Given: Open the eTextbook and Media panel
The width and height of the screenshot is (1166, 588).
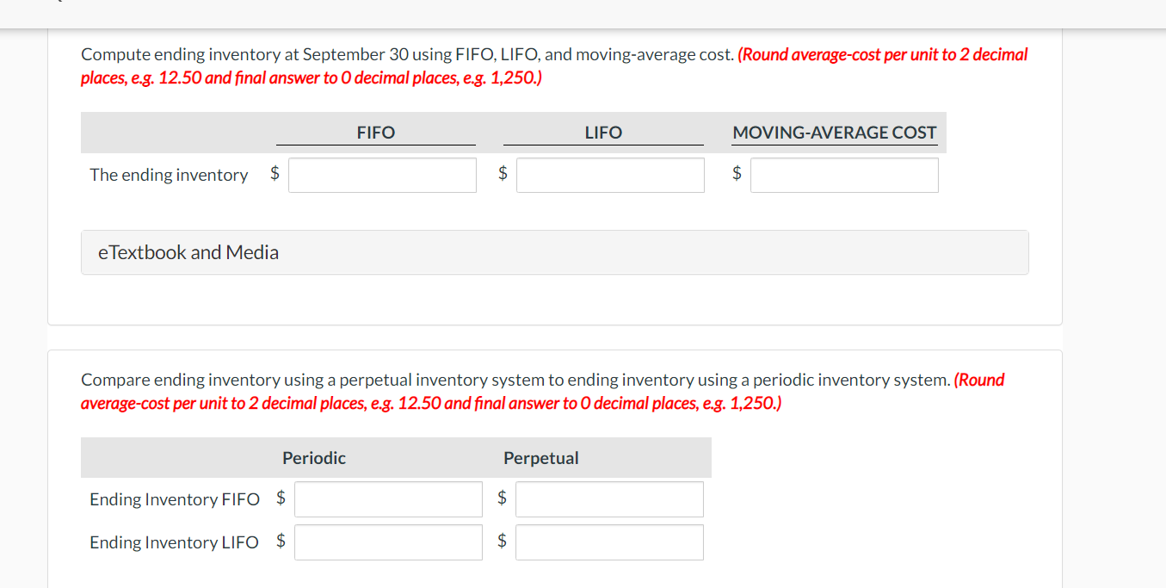Looking at the screenshot, I should pos(188,252).
